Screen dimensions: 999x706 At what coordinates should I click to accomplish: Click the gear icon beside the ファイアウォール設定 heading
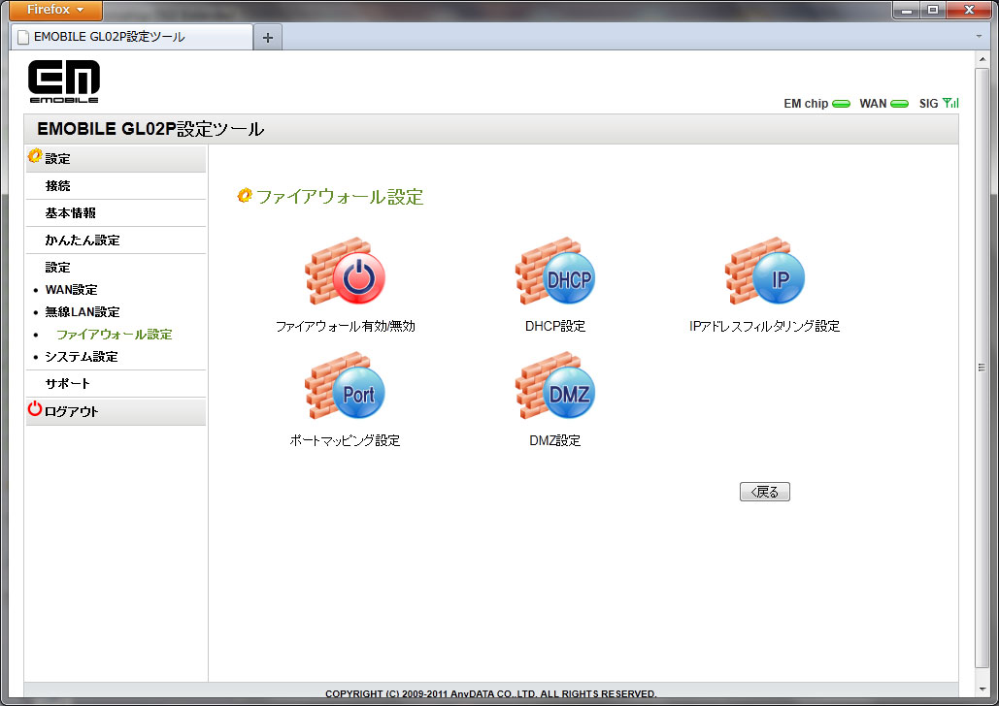click(245, 196)
